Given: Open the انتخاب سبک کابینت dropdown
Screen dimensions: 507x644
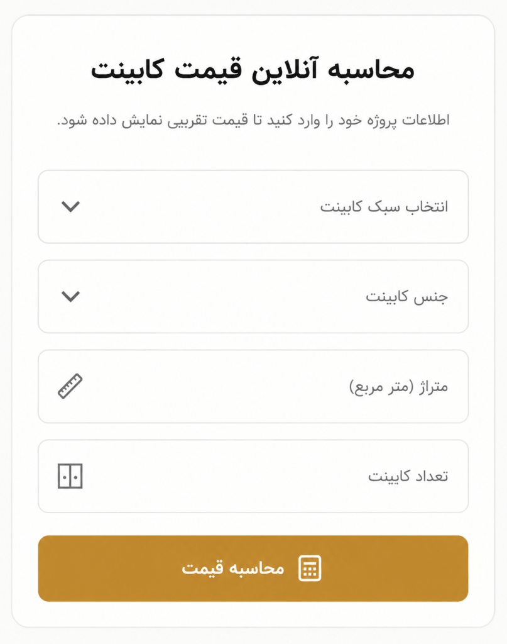Looking at the screenshot, I should 253,206.
